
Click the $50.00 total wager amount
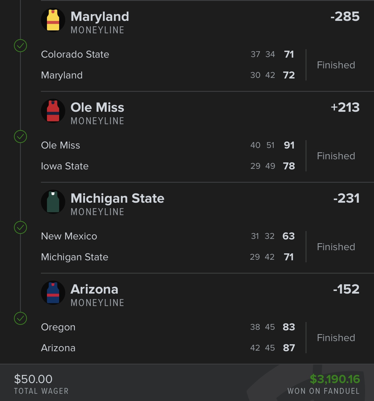click(33, 379)
